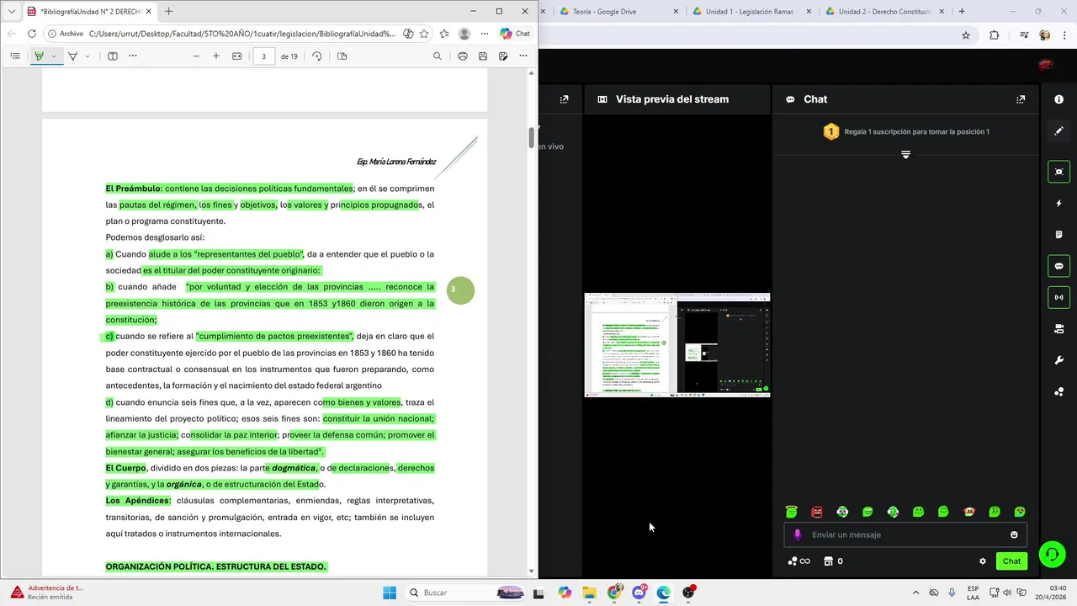Open Edge tab actions menu chevron
Image resolution: width=1077 pixels, height=606 pixels.
11,12
